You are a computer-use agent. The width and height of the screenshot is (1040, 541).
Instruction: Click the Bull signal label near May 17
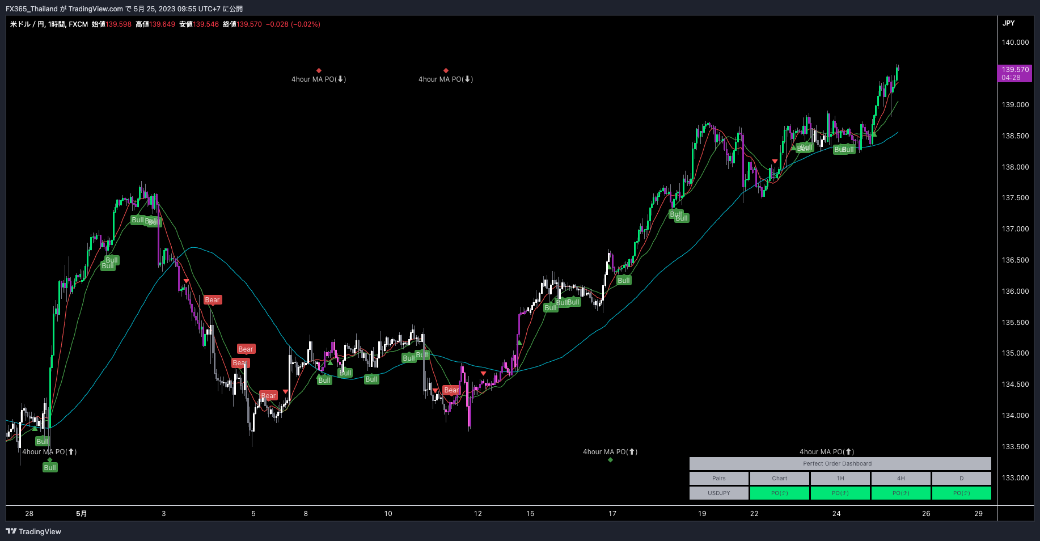pyautogui.click(x=623, y=280)
